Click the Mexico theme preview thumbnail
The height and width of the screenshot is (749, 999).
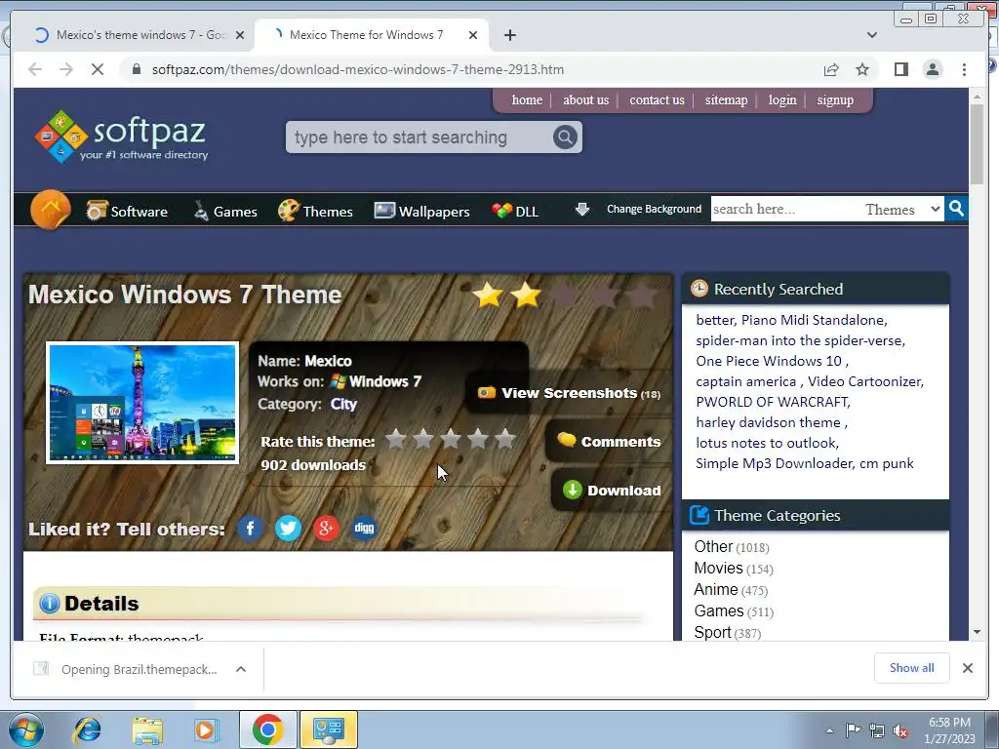pos(142,403)
